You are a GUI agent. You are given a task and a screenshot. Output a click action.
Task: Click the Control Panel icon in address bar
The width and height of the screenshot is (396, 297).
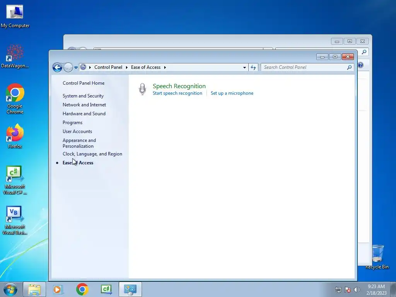pyautogui.click(x=83, y=67)
